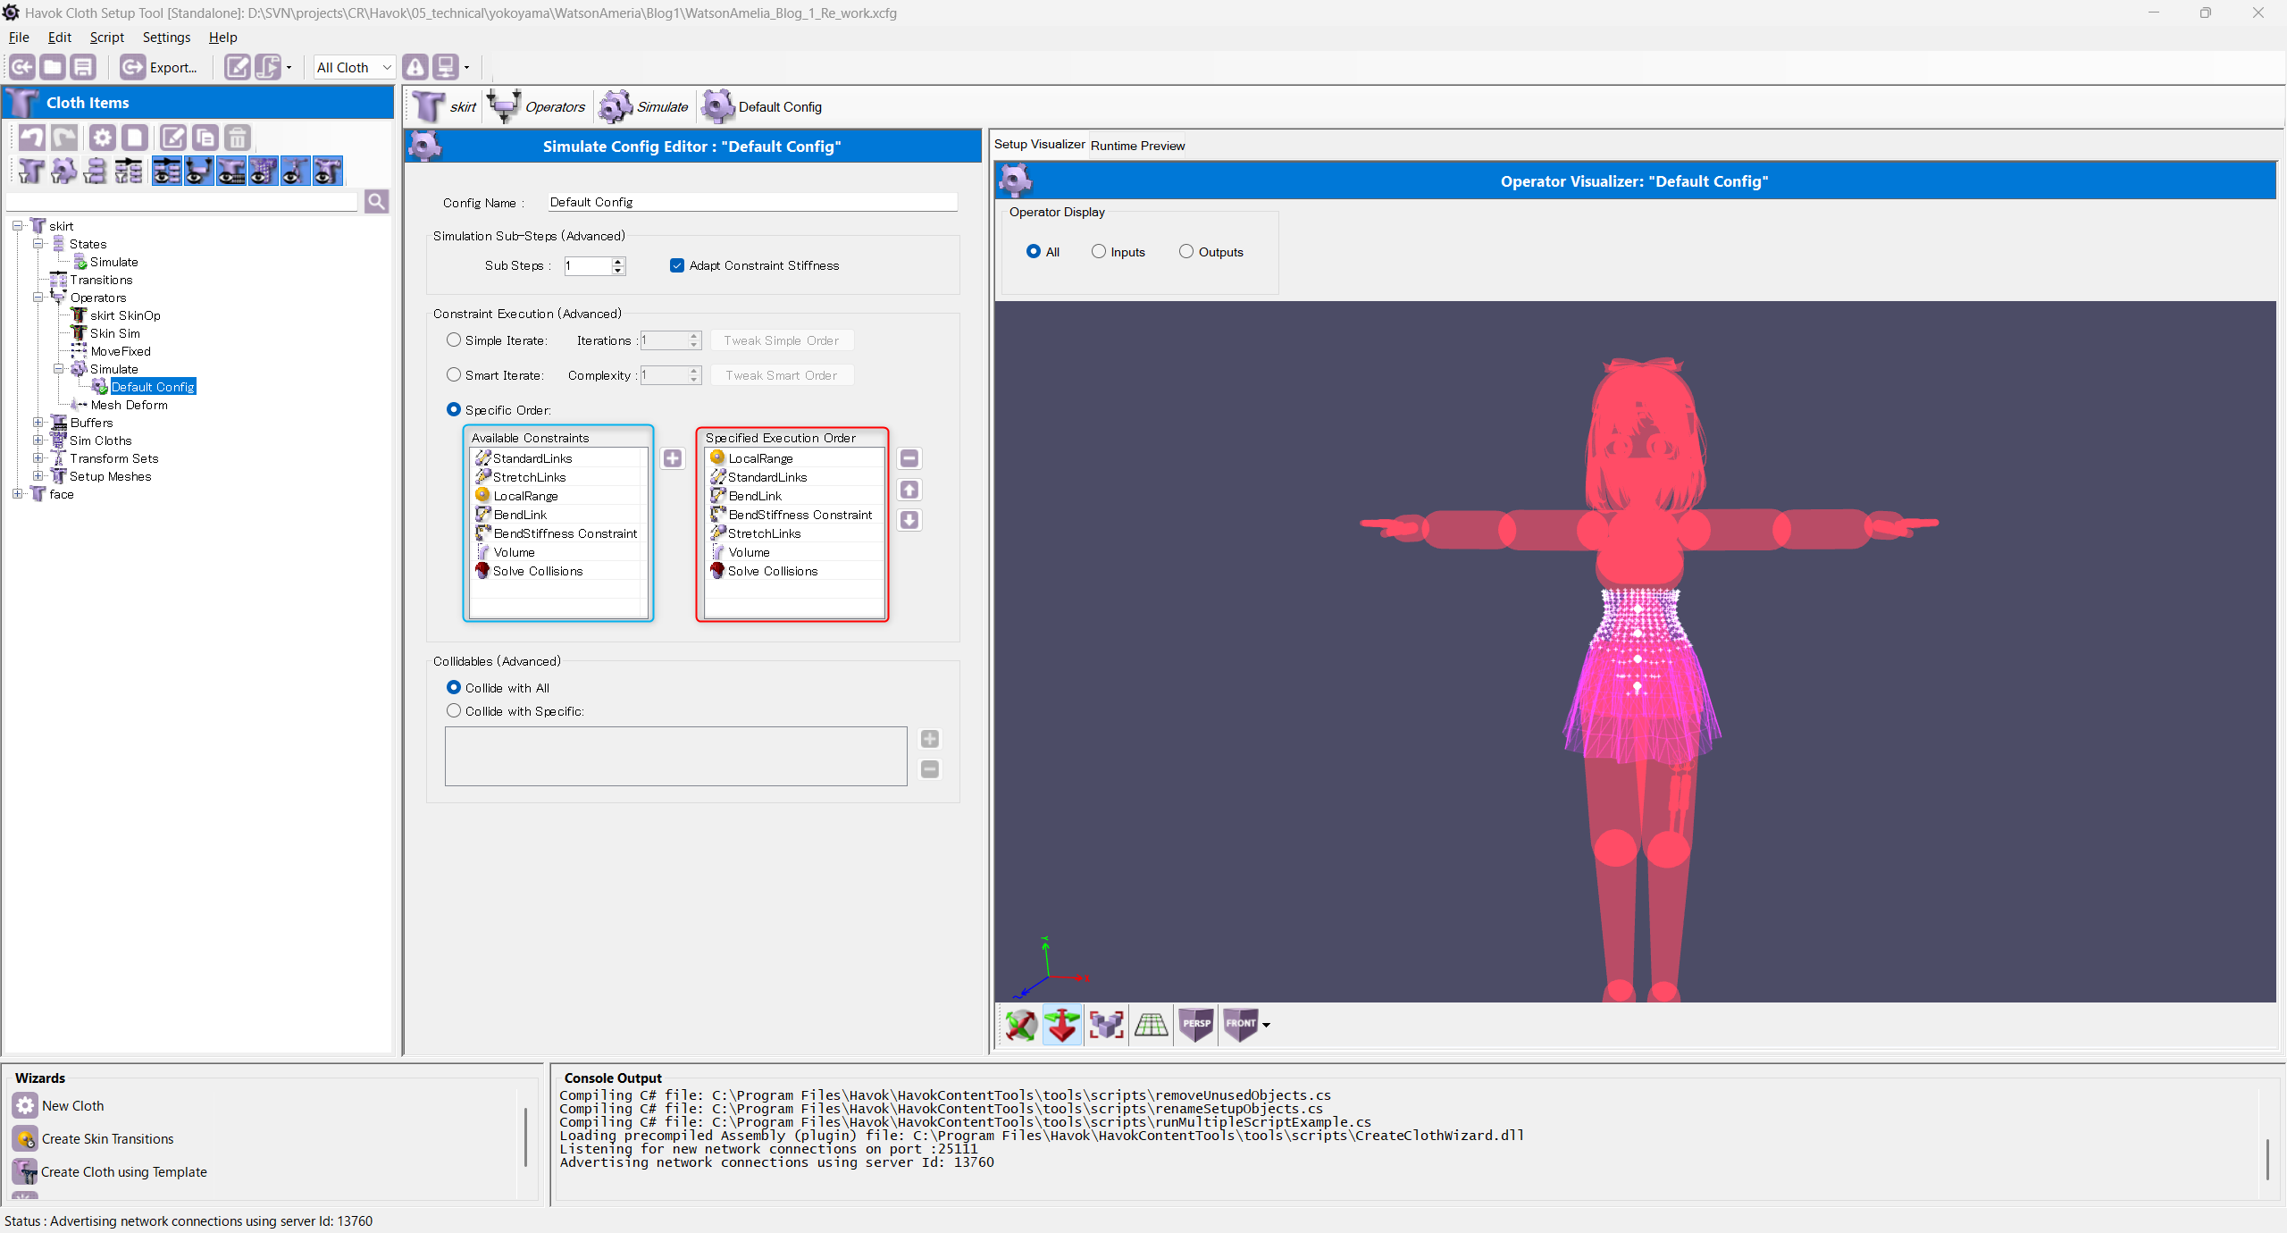Click the Export... button
Image resolution: width=2287 pixels, height=1233 pixels.
point(160,67)
